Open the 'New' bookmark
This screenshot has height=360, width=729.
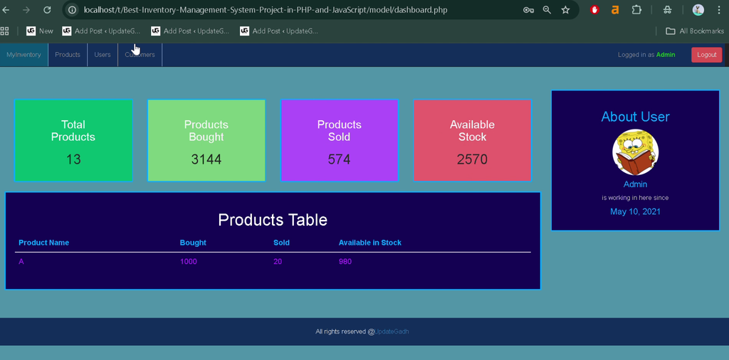point(40,31)
